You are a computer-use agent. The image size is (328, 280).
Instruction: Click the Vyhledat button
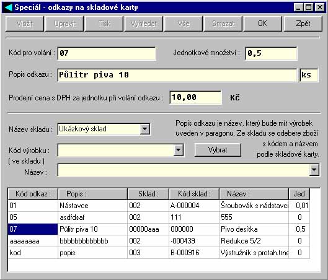point(144,24)
